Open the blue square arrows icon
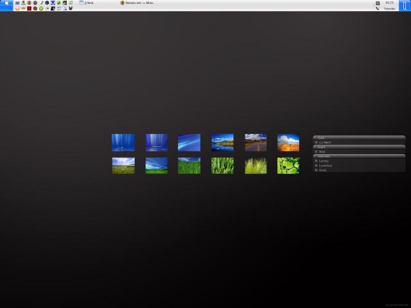The height and width of the screenshot is (308, 411). click(53, 3)
